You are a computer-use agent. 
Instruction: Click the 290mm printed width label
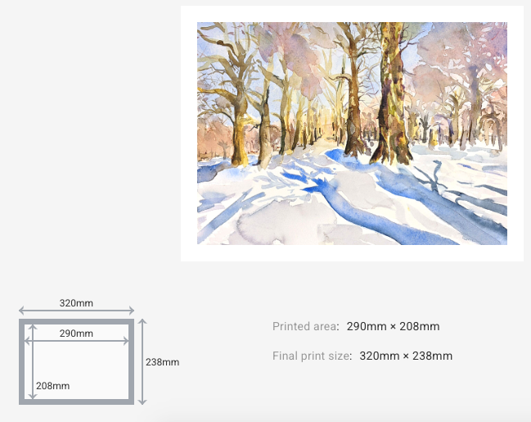(x=76, y=334)
